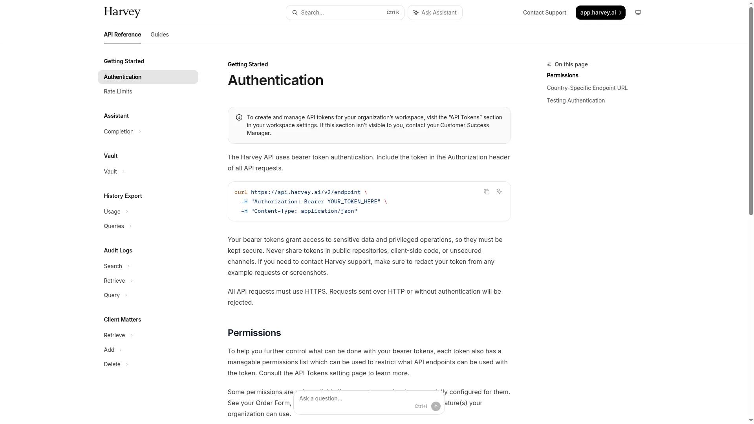This screenshot has height=424, width=754.
Task: Jump to Country-Specific Endpoint URL section
Action: (x=587, y=88)
